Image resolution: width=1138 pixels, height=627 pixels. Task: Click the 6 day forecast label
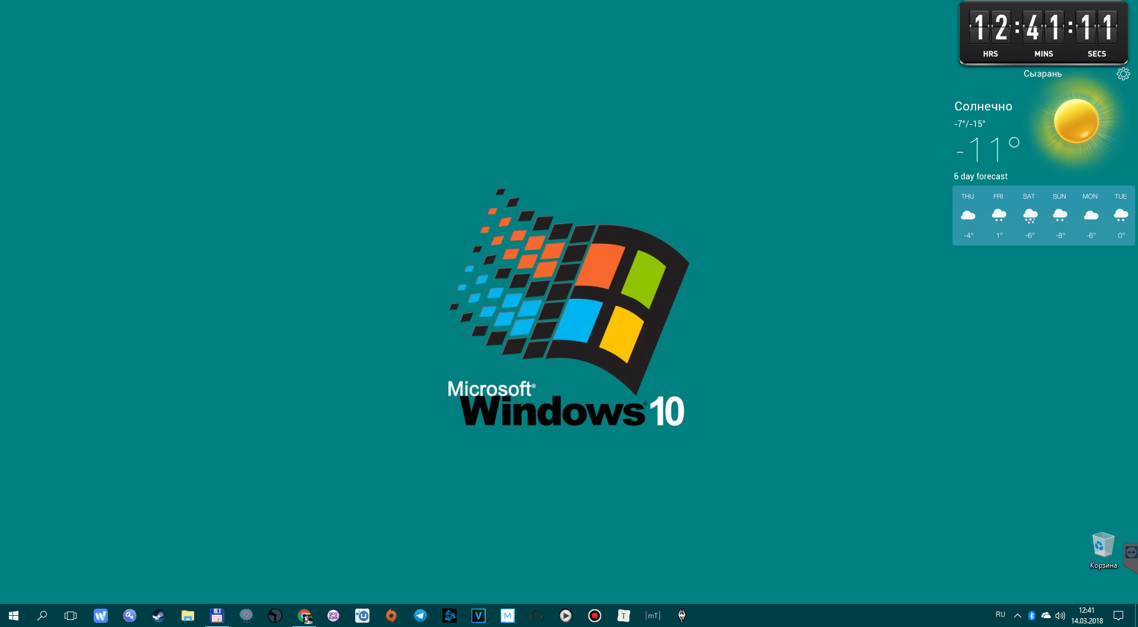(x=981, y=176)
